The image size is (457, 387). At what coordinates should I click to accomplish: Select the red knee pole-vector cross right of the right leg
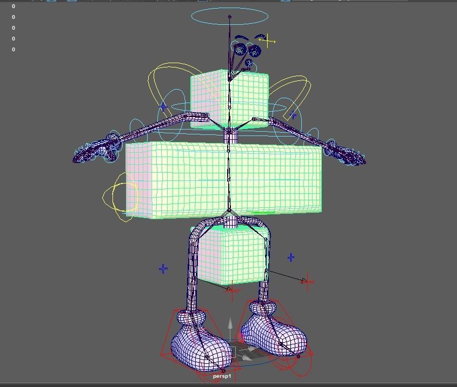click(308, 281)
